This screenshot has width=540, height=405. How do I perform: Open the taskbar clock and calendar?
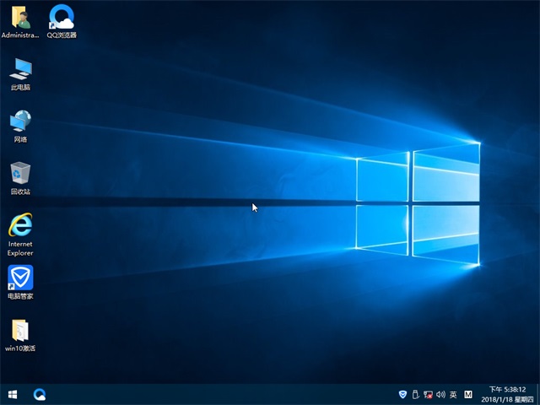(x=506, y=389)
